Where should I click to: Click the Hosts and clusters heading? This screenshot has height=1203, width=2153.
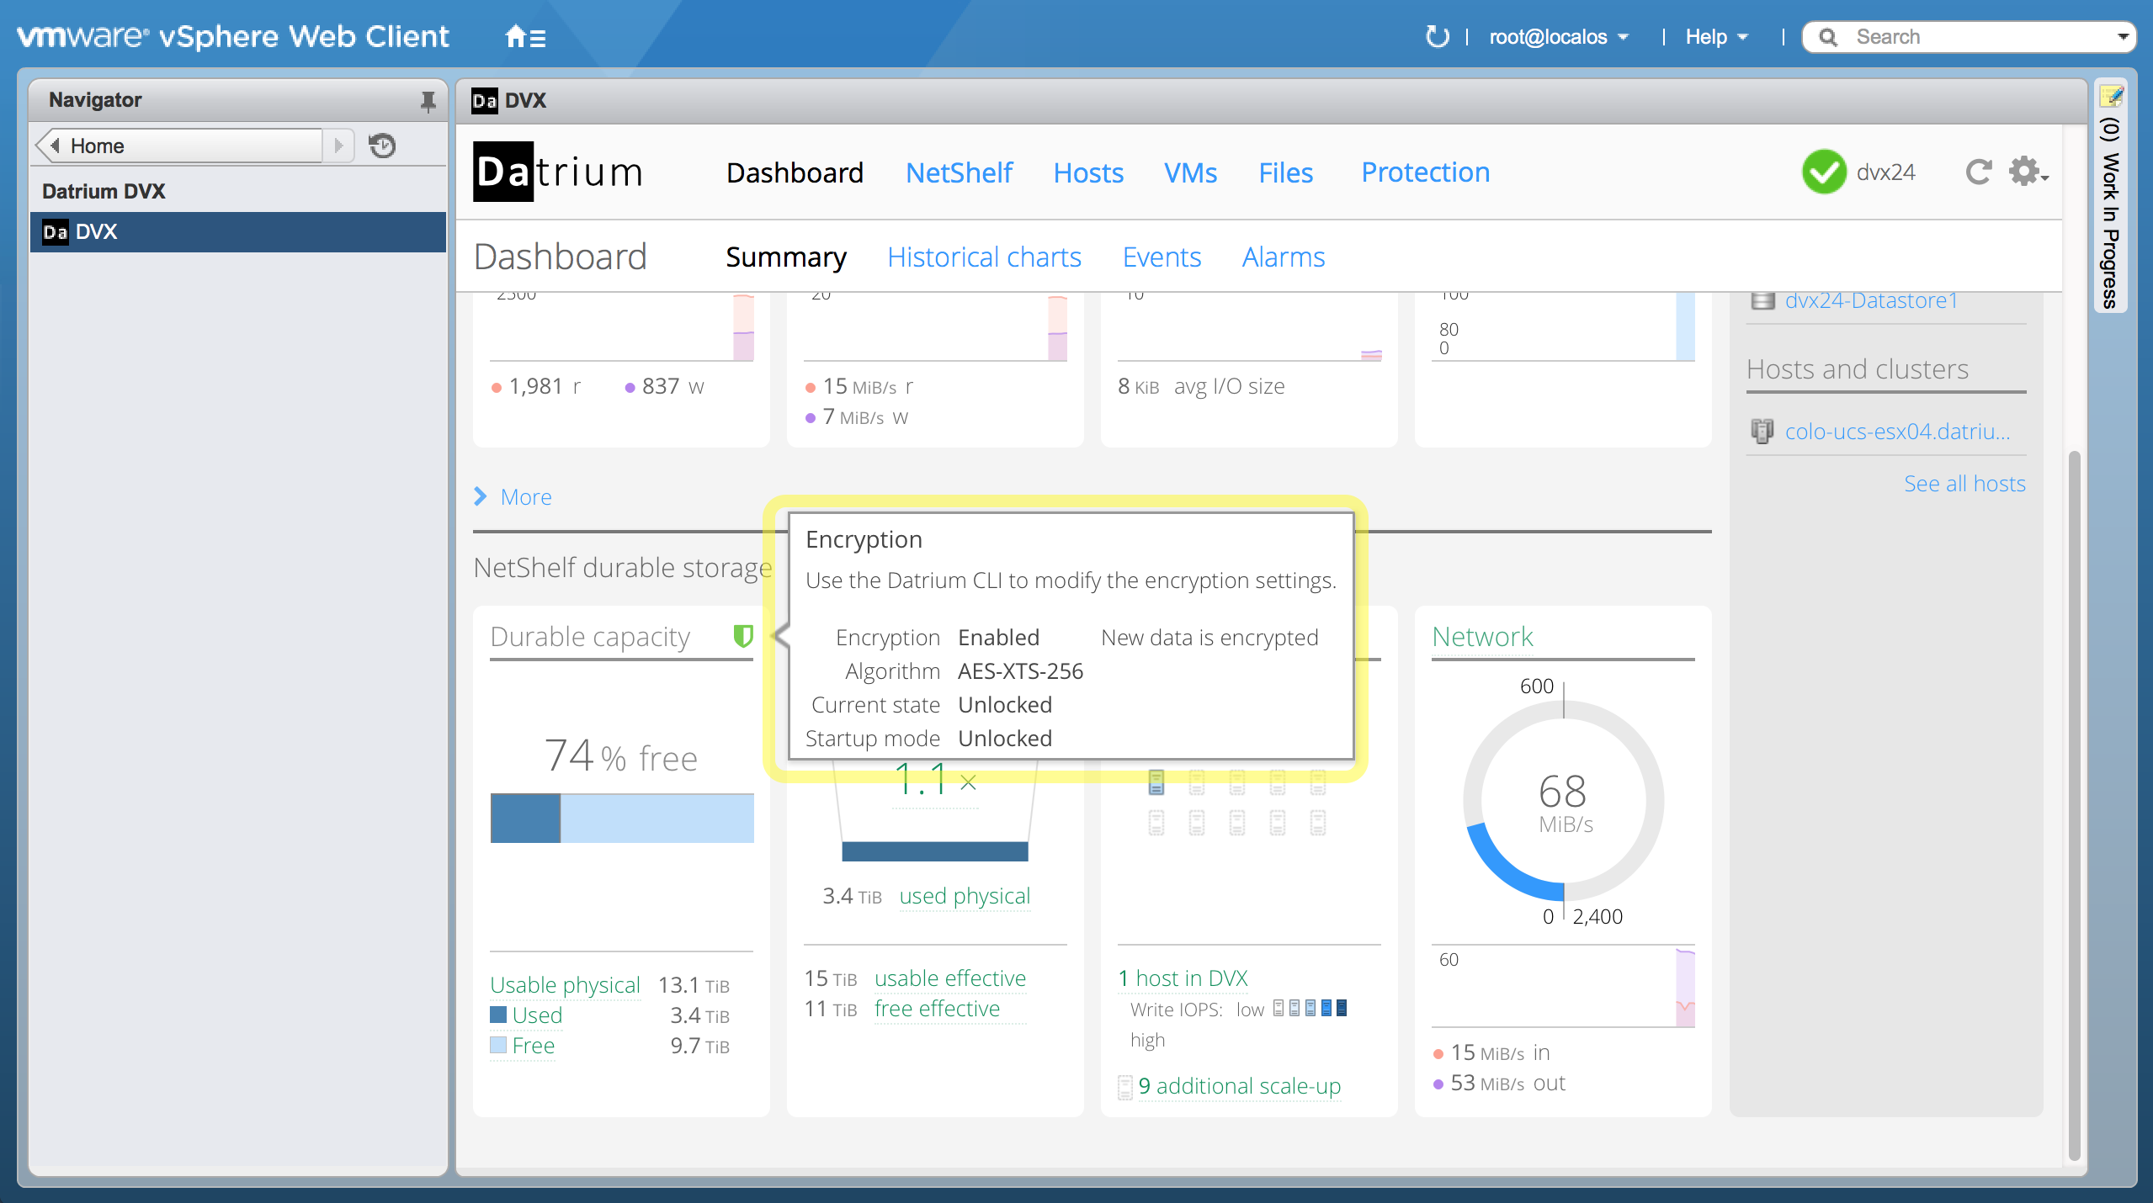click(x=1858, y=369)
